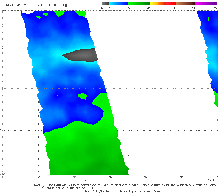Click the green segment of the wind colorbar
The image size is (220, 193).
click(x=139, y=4)
